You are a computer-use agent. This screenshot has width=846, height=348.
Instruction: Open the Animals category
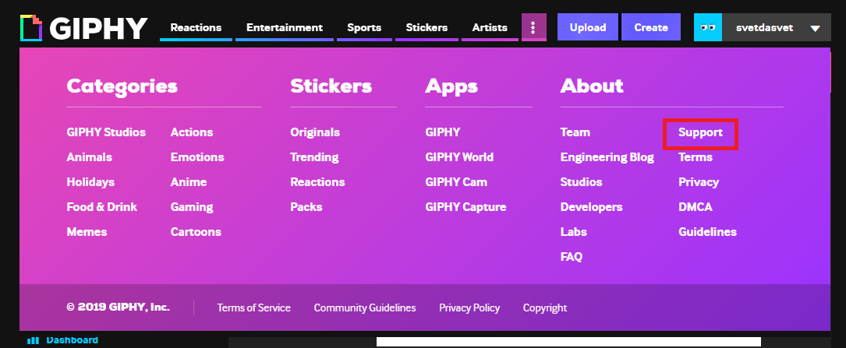[x=89, y=157]
